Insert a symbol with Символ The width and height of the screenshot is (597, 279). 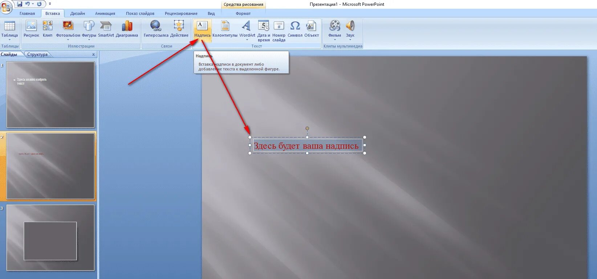point(295,29)
